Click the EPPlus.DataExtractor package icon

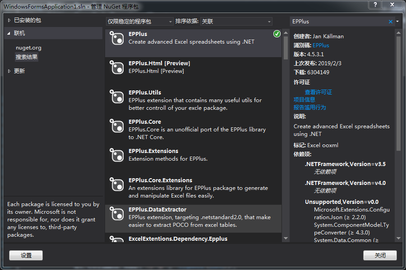click(x=117, y=214)
